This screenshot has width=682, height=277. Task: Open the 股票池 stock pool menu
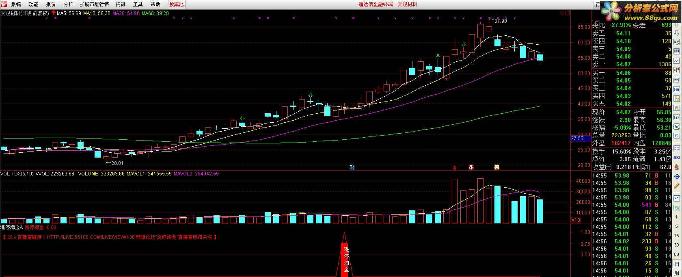coord(176,4)
